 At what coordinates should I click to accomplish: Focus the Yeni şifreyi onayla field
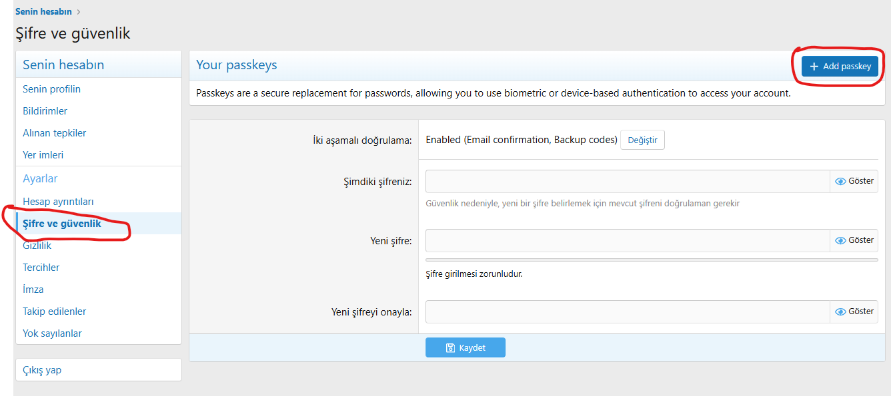(x=627, y=311)
